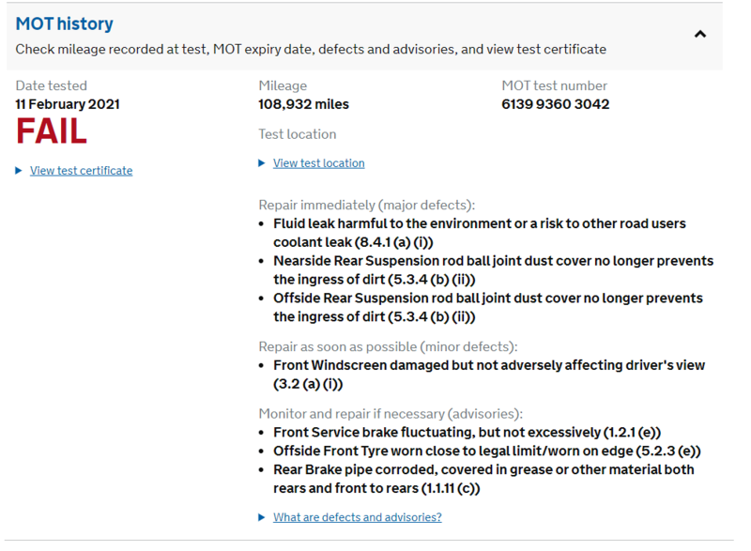
Task: Expand triangle beside defects and advisories help
Action: 262,517
